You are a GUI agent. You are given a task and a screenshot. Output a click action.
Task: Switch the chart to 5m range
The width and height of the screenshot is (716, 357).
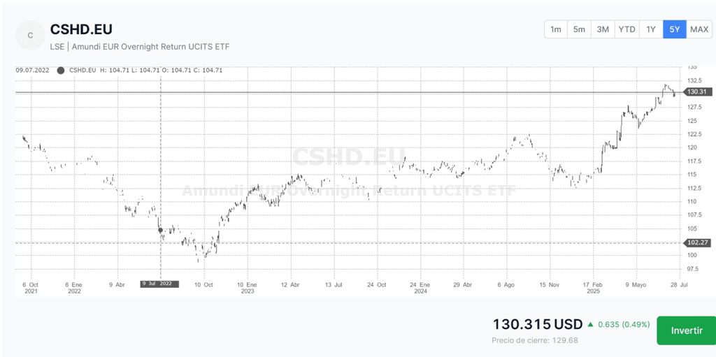pos(579,29)
